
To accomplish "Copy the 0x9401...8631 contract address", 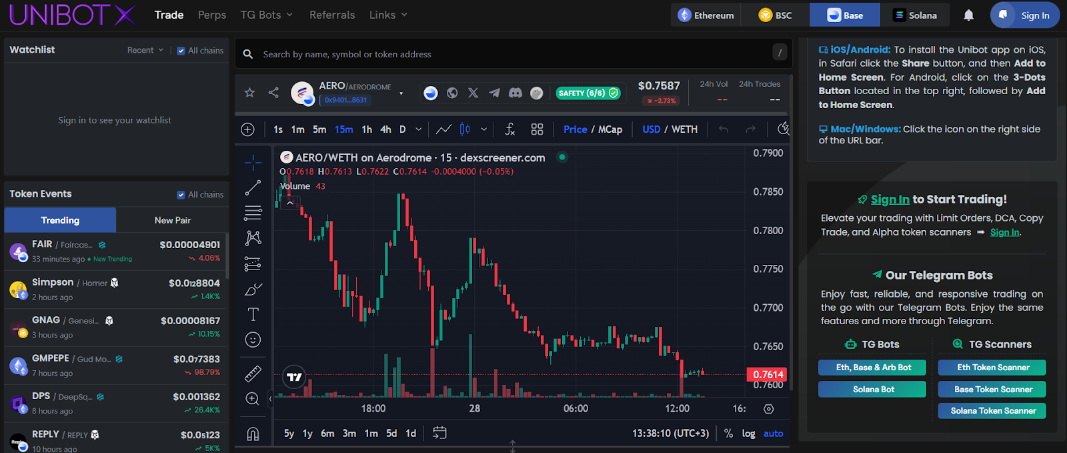I will [x=345, y=100].
